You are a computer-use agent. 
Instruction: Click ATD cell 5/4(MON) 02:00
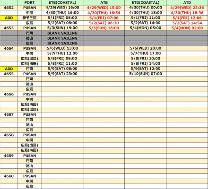(187, 28)
